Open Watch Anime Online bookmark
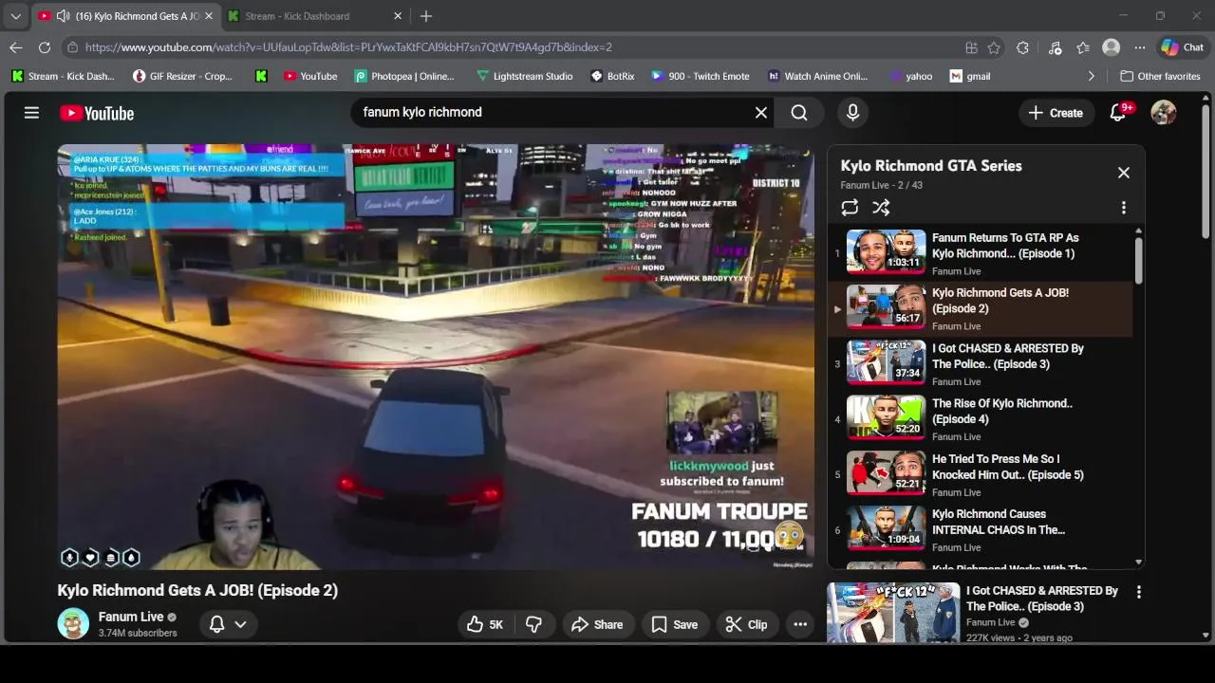1215x683 pixels. (817, 76)
